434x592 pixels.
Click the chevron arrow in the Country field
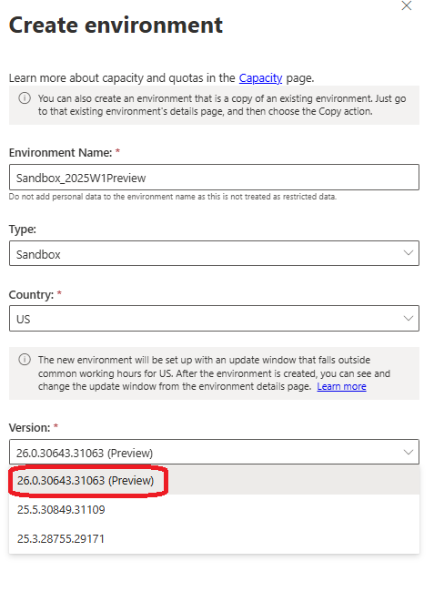409,318
